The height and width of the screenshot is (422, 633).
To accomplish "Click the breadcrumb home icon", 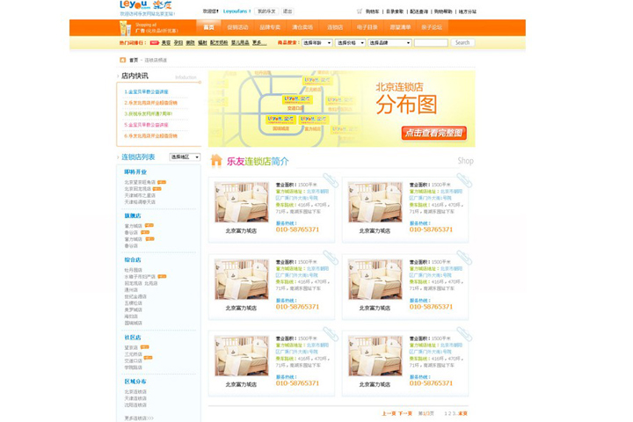I will [123, 60].
